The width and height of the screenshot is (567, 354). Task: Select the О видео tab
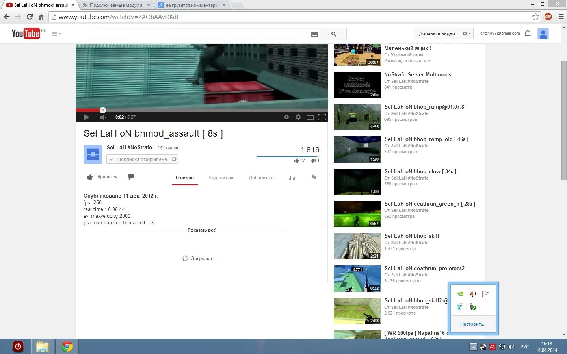[185, 178]
